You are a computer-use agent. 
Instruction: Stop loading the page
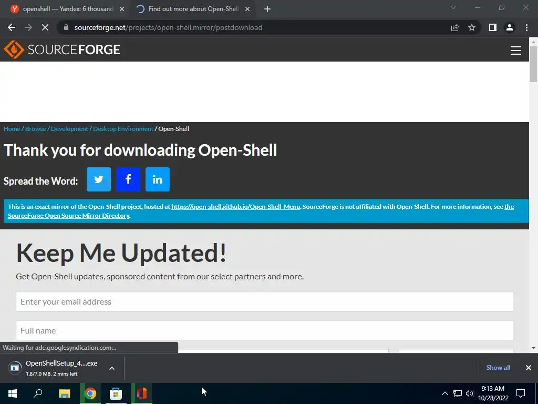[45, 27]
